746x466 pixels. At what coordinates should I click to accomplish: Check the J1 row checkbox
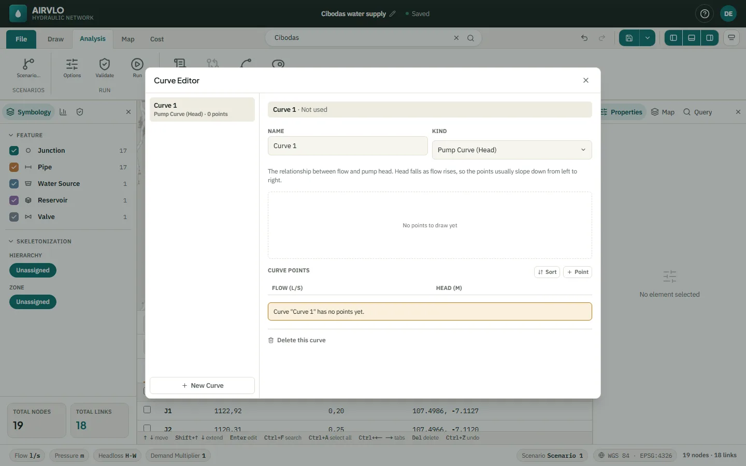tap(147, 410)
